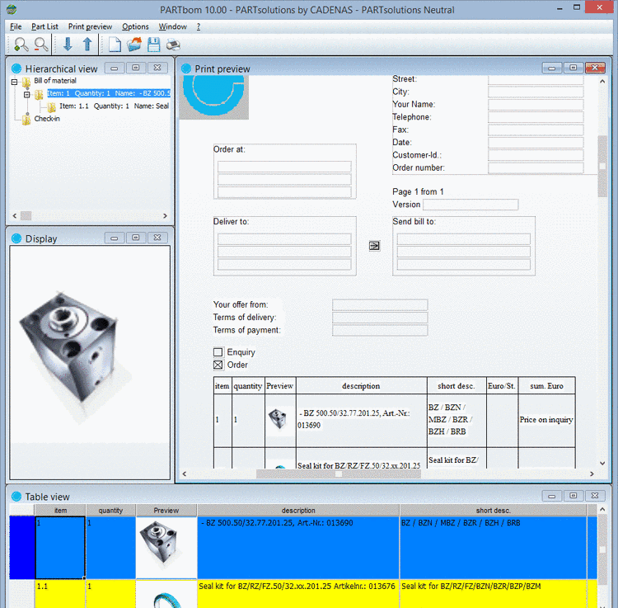Open the Options menu
Screen dimensions: 618x608
pos(135,26)
